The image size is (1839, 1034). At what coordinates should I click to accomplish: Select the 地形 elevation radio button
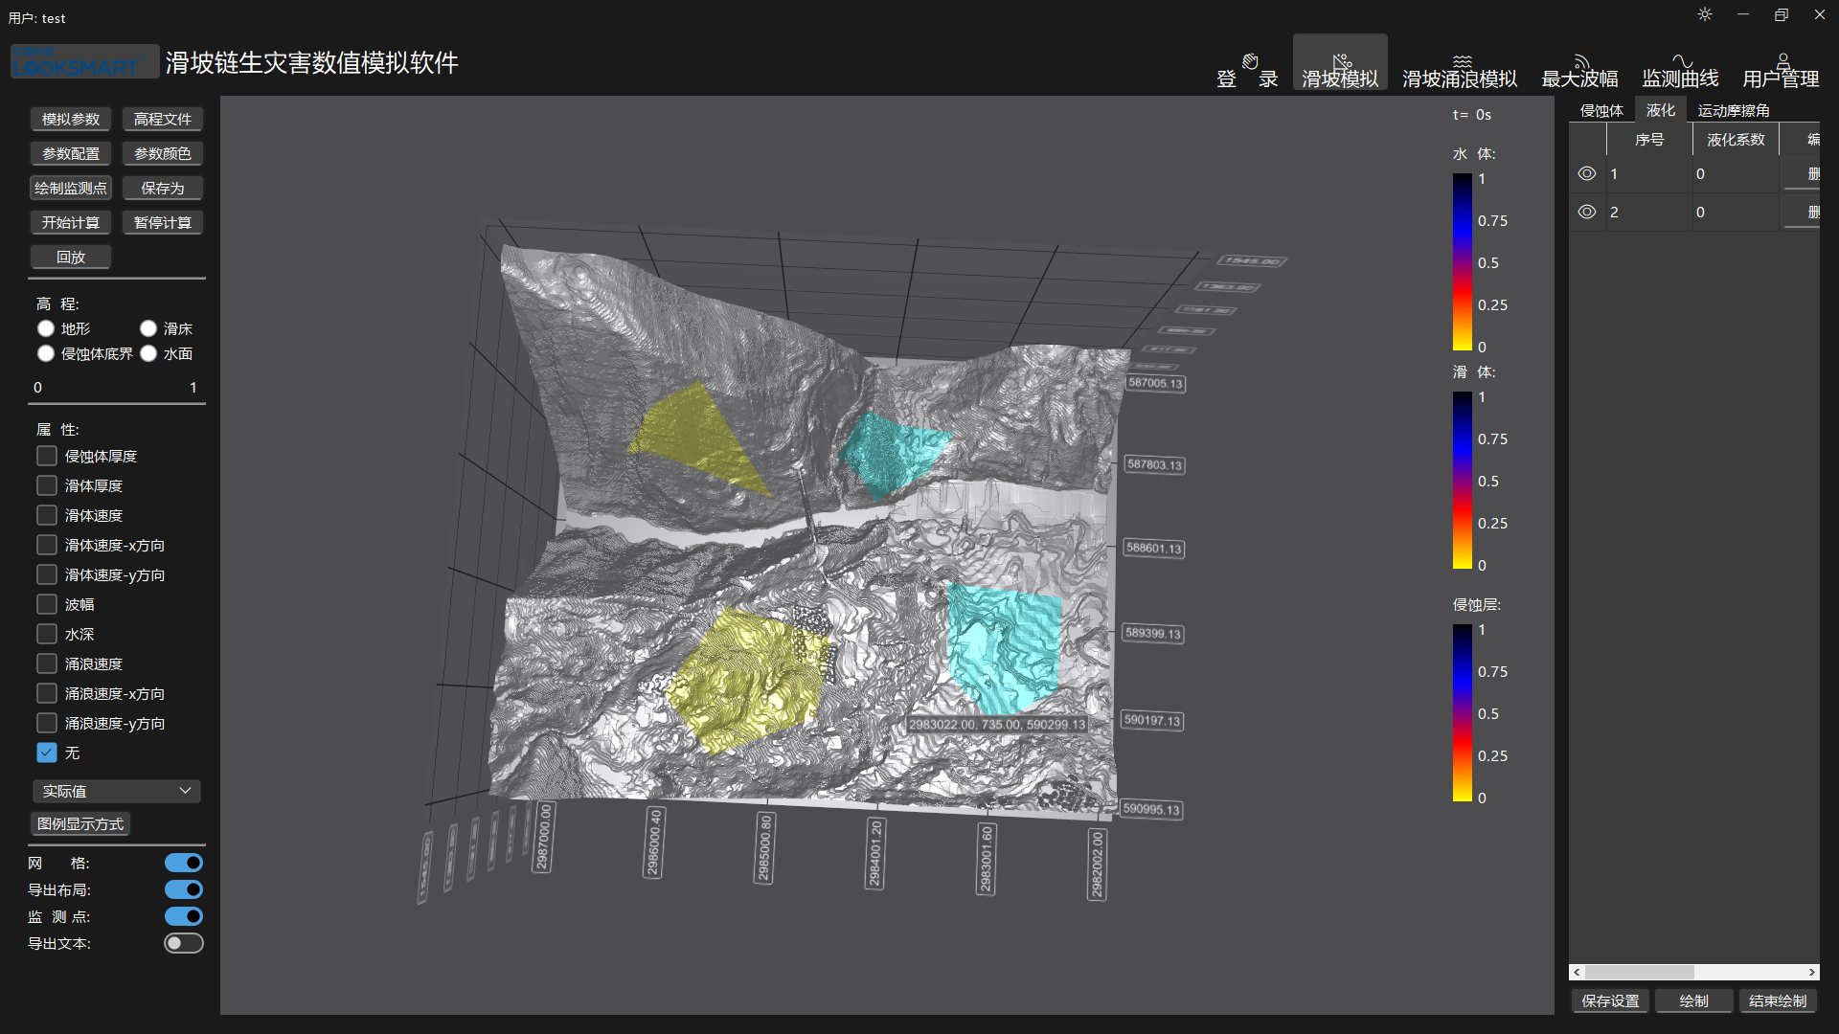[46, 329]
